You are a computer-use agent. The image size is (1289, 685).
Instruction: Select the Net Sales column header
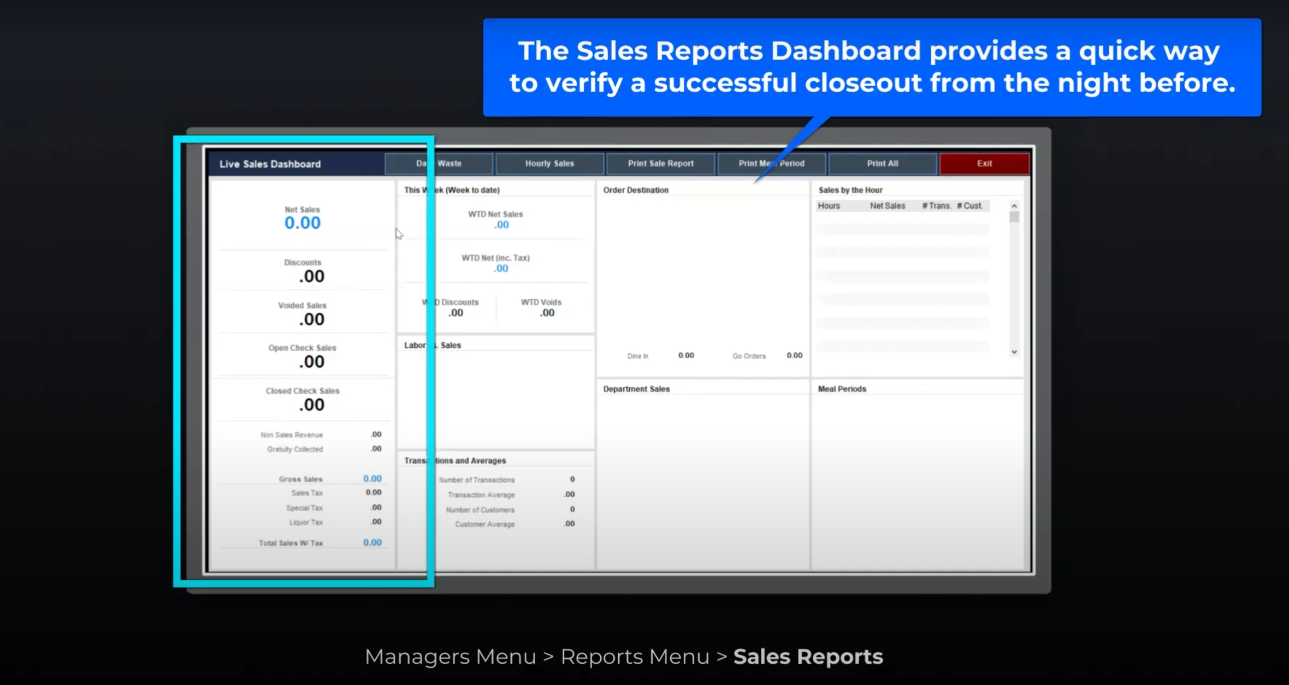[x=887, y=206]
